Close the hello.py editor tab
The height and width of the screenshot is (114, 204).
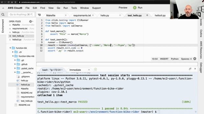(x=120, y=15)
